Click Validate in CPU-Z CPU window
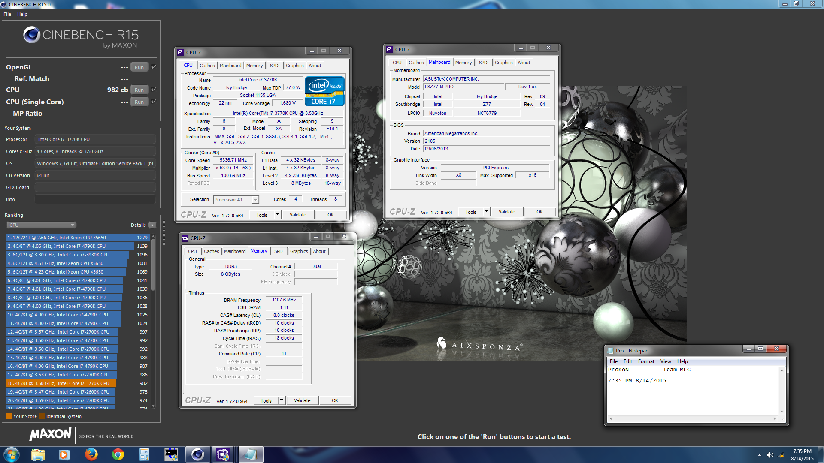 click(298, 215)
